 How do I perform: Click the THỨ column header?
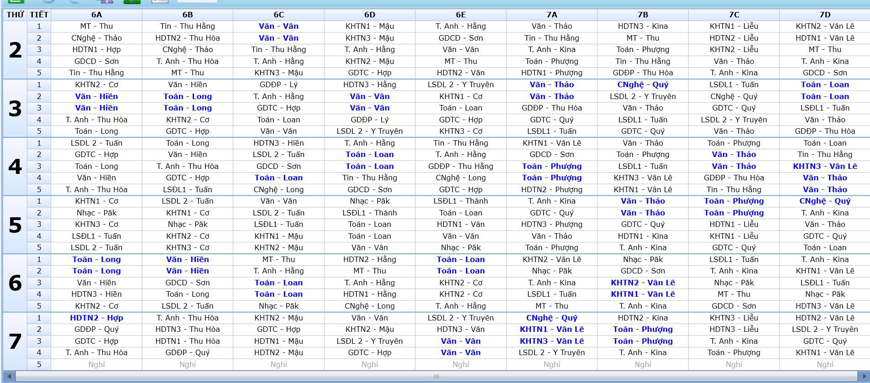(x=15, y=15)
